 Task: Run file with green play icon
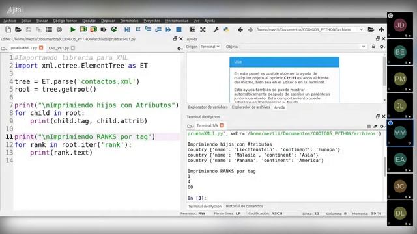[72, 29]
